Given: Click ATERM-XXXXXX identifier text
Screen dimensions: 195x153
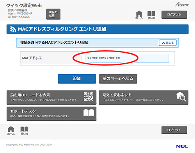Looking at the screenshot, I should (19, 17).
